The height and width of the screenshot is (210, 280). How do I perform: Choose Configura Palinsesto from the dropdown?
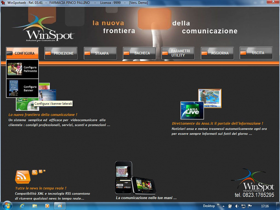tap(22, 69)
